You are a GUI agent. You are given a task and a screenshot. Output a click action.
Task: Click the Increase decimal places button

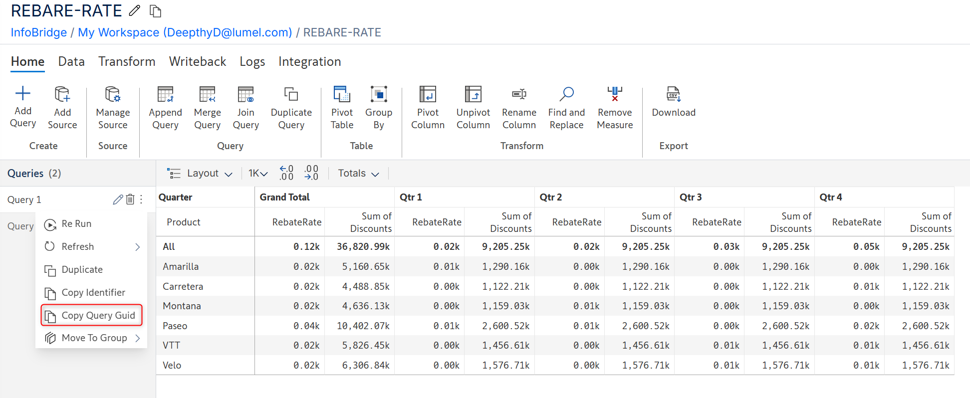tap(286, 173)
